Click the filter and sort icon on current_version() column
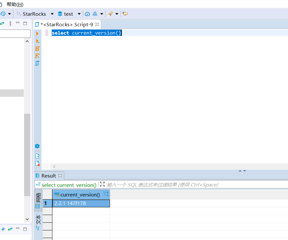The height and width of the screenshot is (240, 288). pyautogui.click(x=106, y=194)
